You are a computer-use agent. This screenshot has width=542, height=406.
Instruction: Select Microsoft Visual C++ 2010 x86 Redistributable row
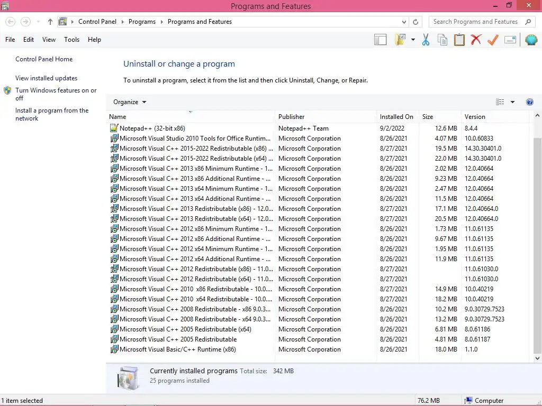[318, 289]
